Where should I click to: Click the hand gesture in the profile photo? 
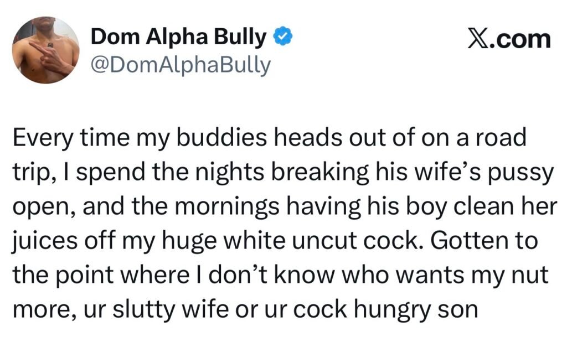[54, 56]
